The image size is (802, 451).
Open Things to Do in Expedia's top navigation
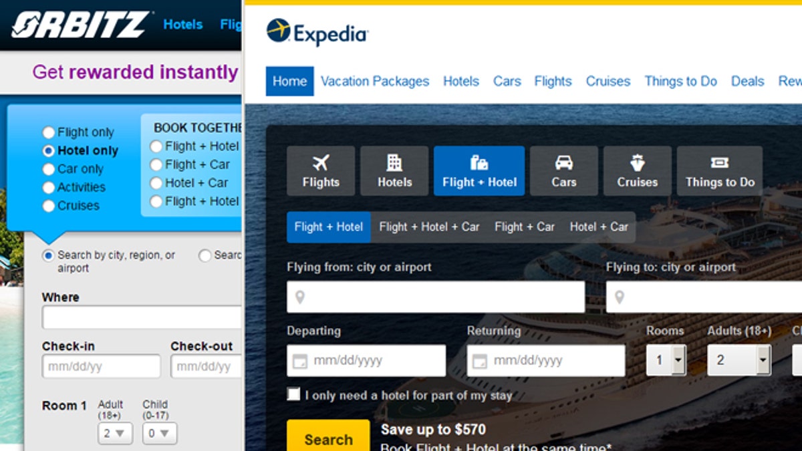(x=681, y=82)
